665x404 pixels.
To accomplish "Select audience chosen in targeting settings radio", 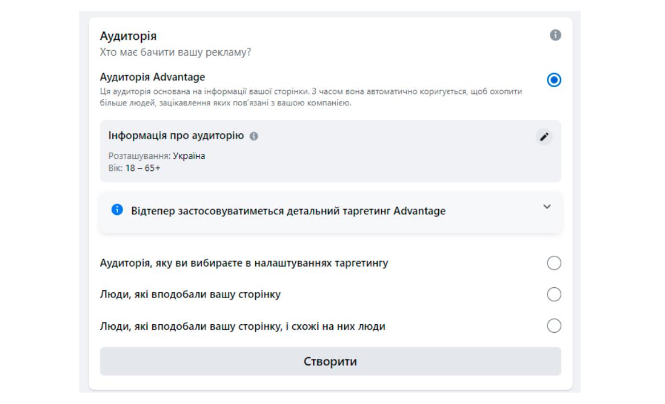I will pos(554,263).
